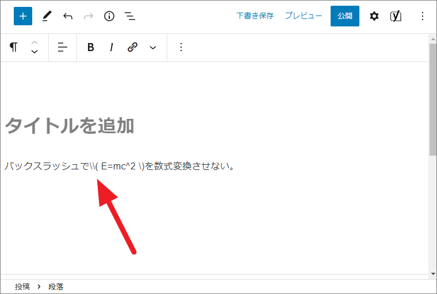Toggle bold formatting
The image size is (437, 294).
90,47
